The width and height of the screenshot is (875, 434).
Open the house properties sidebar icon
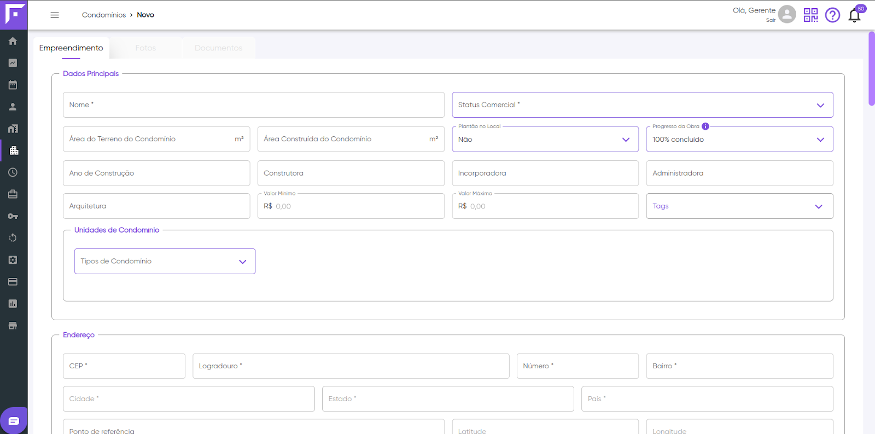13,129
